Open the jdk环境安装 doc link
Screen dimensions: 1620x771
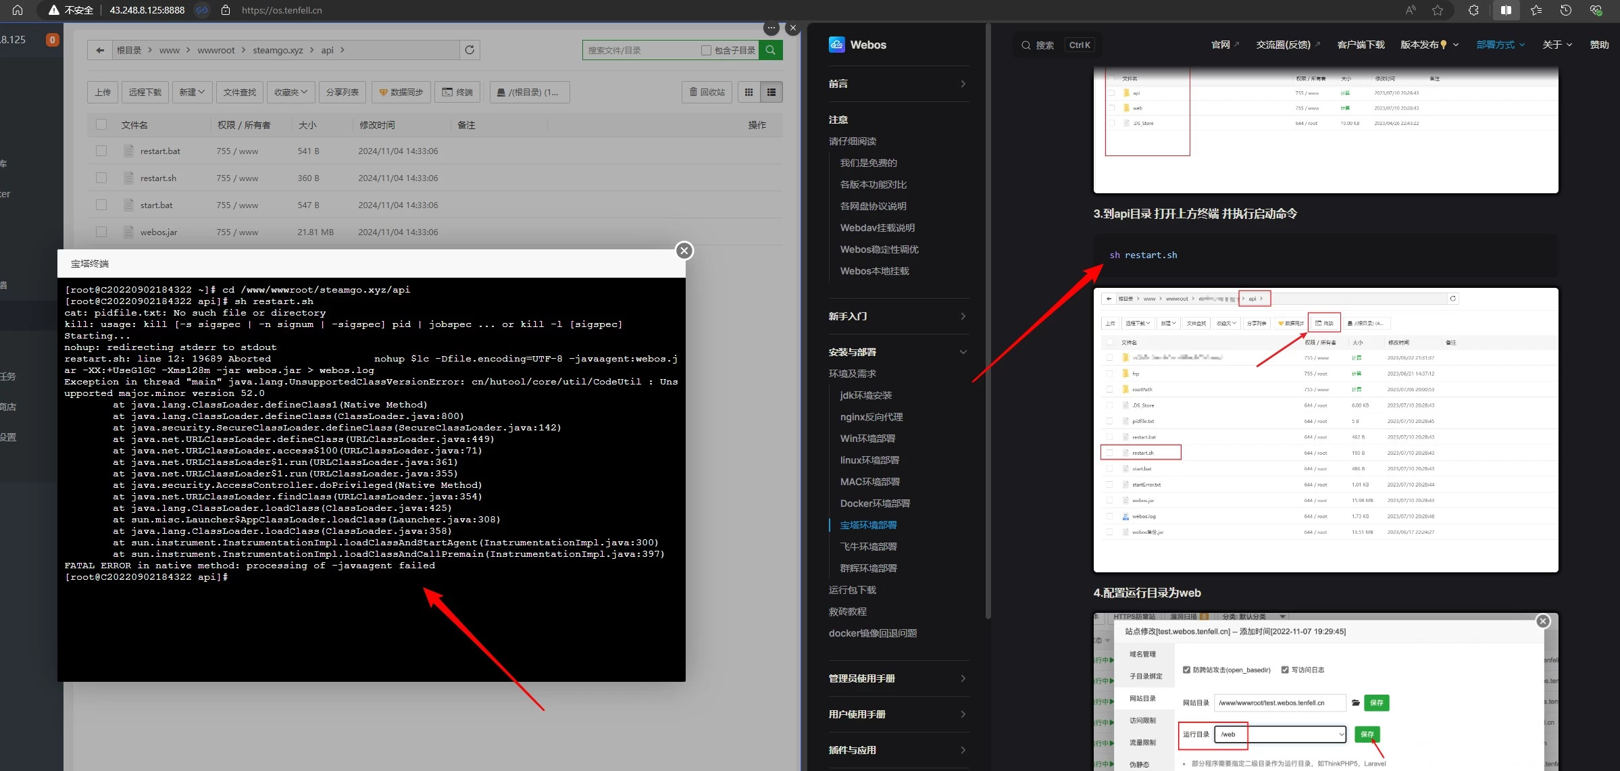point(865,395)
